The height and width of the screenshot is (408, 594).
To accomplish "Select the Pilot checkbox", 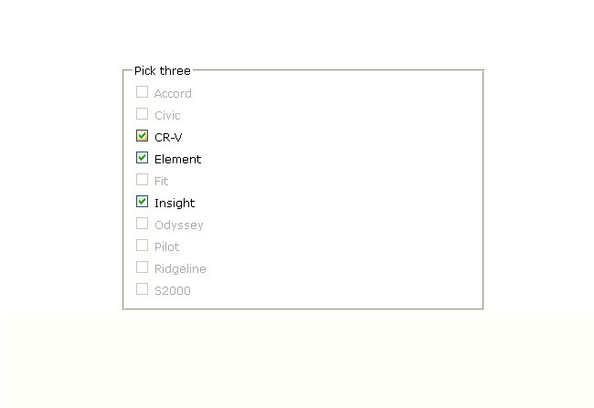I will 142,246.
